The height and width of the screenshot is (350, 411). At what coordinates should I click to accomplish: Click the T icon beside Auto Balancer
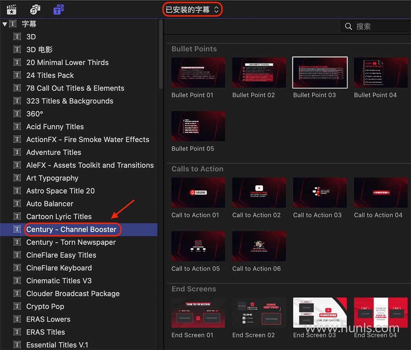(x=17, y=203)
